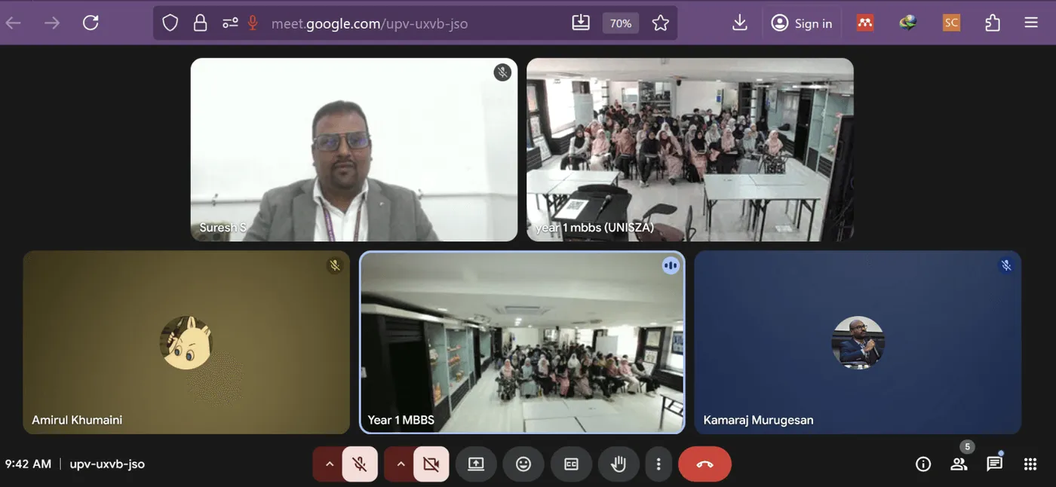Open the browser hamburger menu
The image size is (1056, 487).
[x=1031, y=23]
